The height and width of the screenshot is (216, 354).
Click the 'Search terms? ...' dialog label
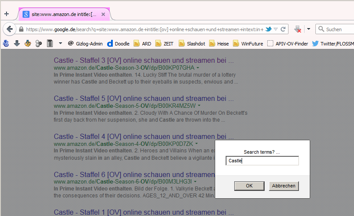click(x=262, y=152)
